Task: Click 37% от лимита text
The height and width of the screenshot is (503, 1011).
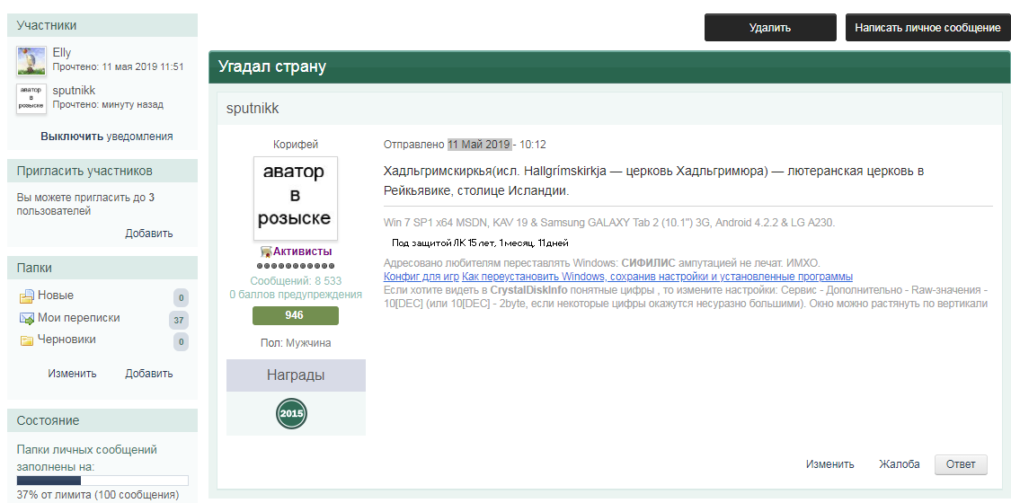Action: point(98,495)
